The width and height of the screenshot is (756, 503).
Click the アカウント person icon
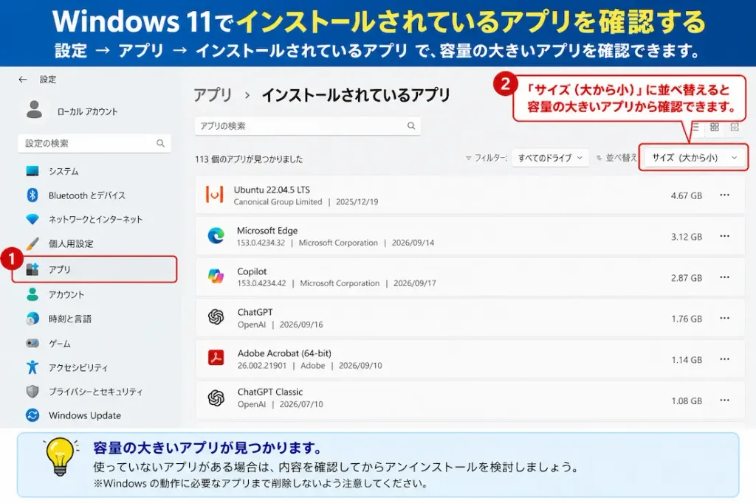pyautogui.click(x=32, y=294)
